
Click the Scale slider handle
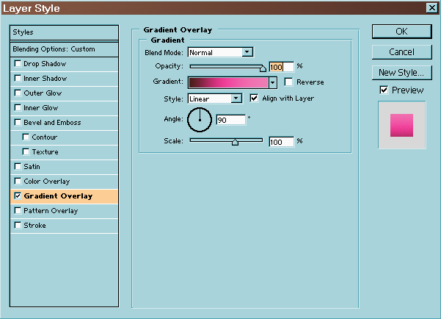click(235, 142)
